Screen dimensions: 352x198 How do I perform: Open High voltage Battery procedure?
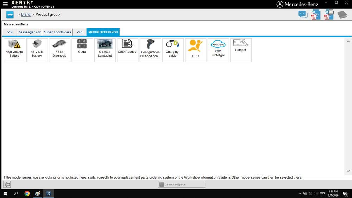pyautogui.click(x=14, y=50)
